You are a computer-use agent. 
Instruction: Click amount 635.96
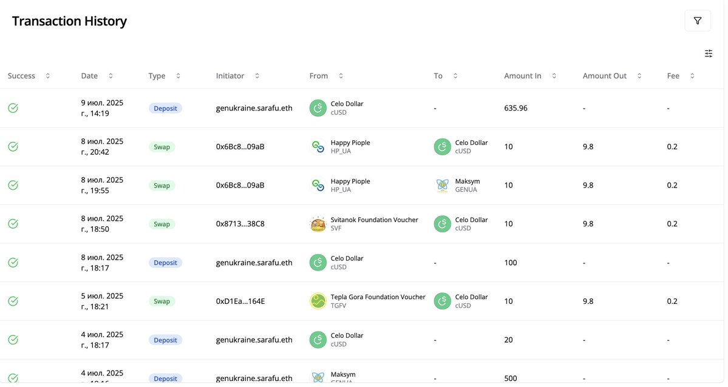click(516, 108)
